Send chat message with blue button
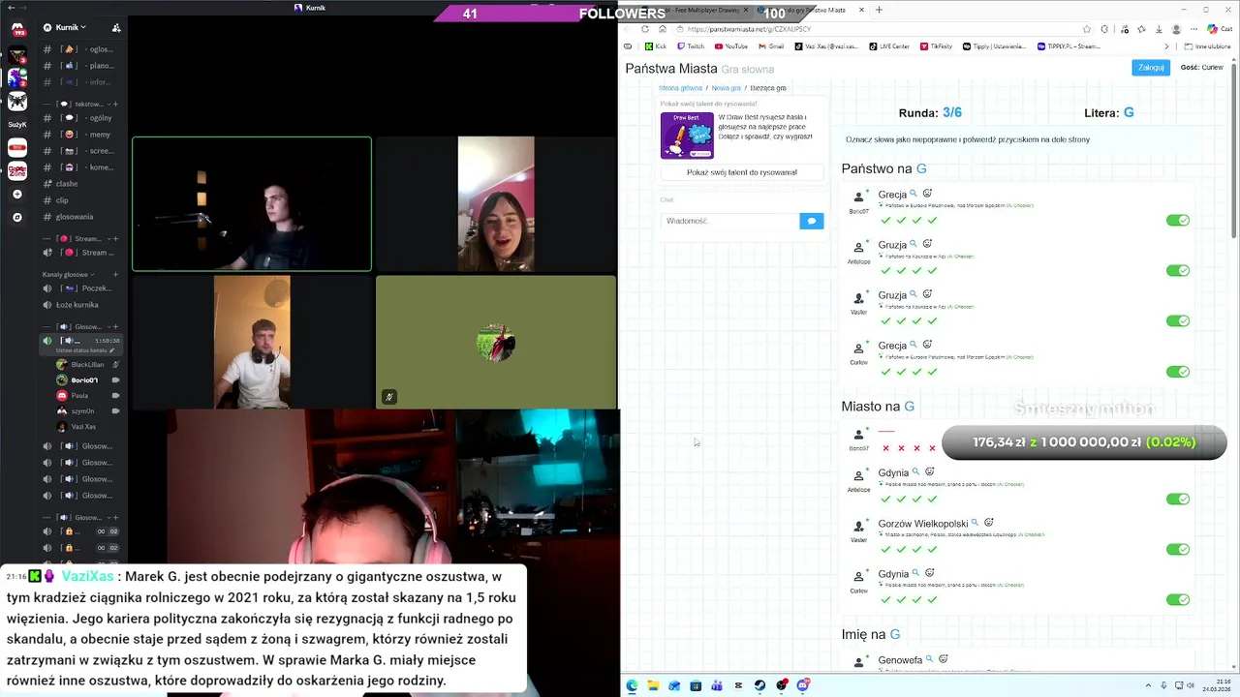The height and width of the screenshot is (697, 1240). 812,221
